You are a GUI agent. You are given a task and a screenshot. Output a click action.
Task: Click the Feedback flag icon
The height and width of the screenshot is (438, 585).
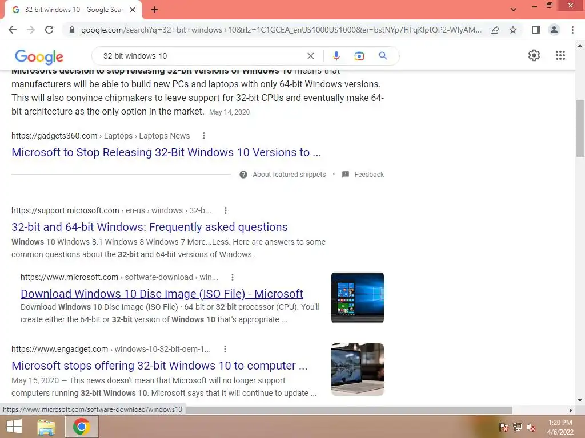[x=346, y=175]
